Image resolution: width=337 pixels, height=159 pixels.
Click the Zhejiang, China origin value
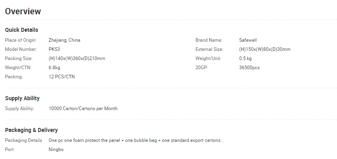[x=64, y=40]
